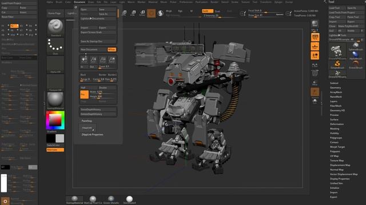Select the AlphaBrush tool
The height and width of the screenshot is (205, 366).
pos(356,55)
